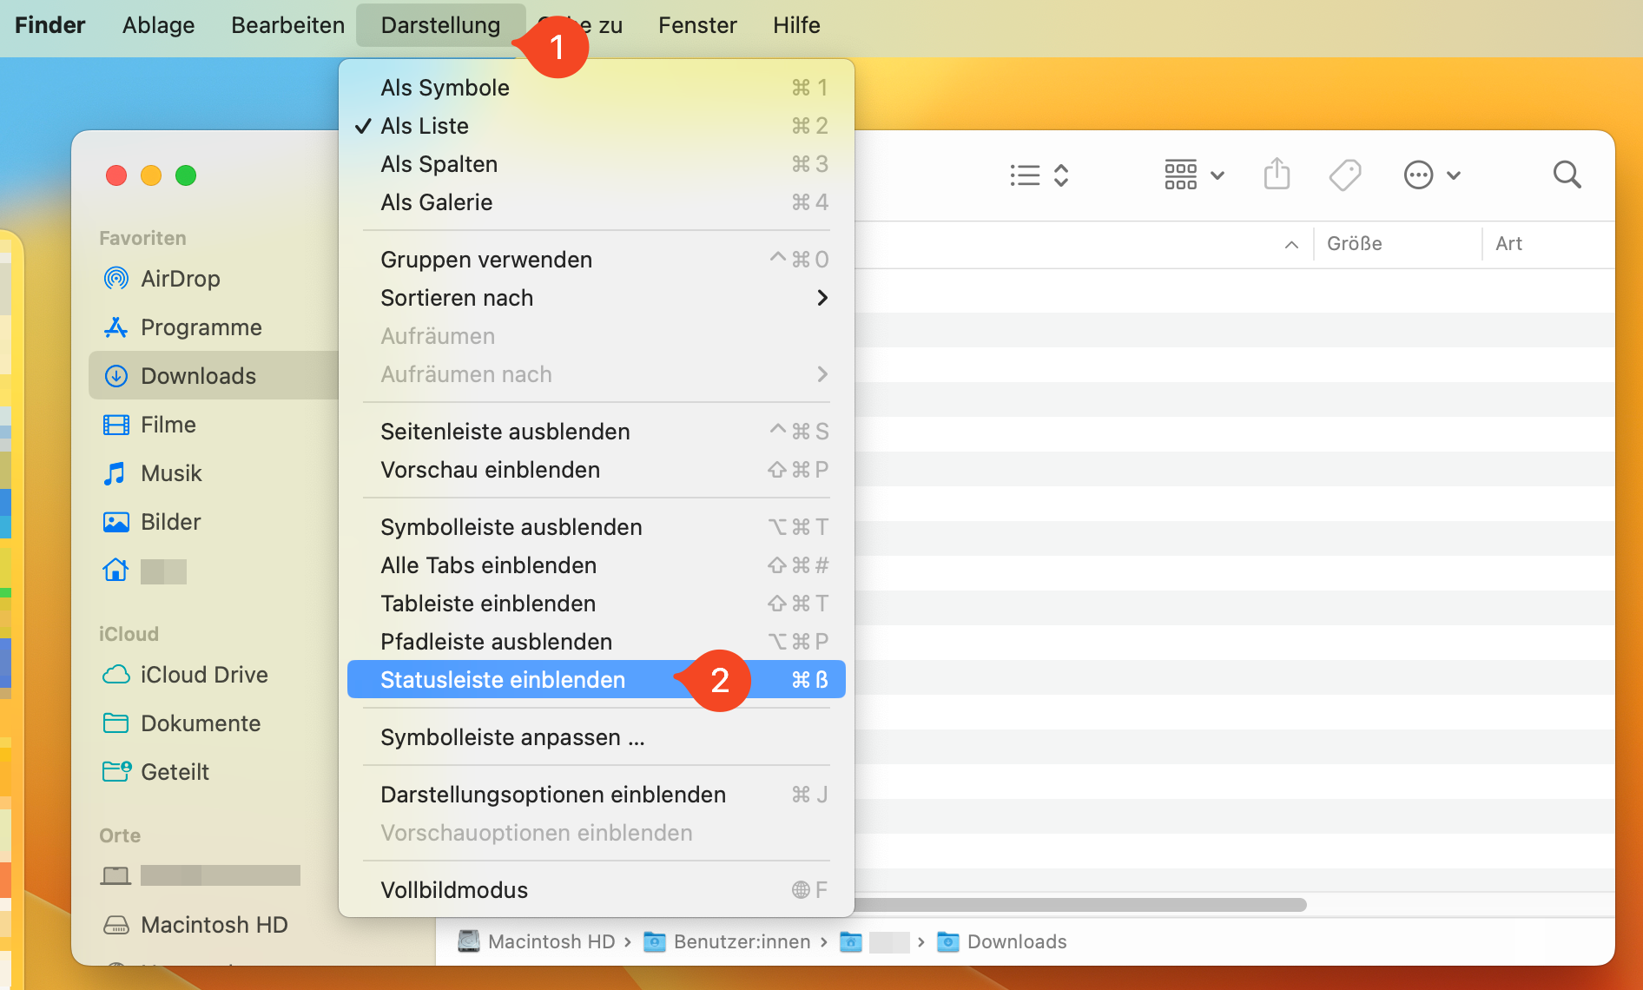Click the Filme filmstrip icon
This screenshot has height=990, width=1643.
pos(115,425)
